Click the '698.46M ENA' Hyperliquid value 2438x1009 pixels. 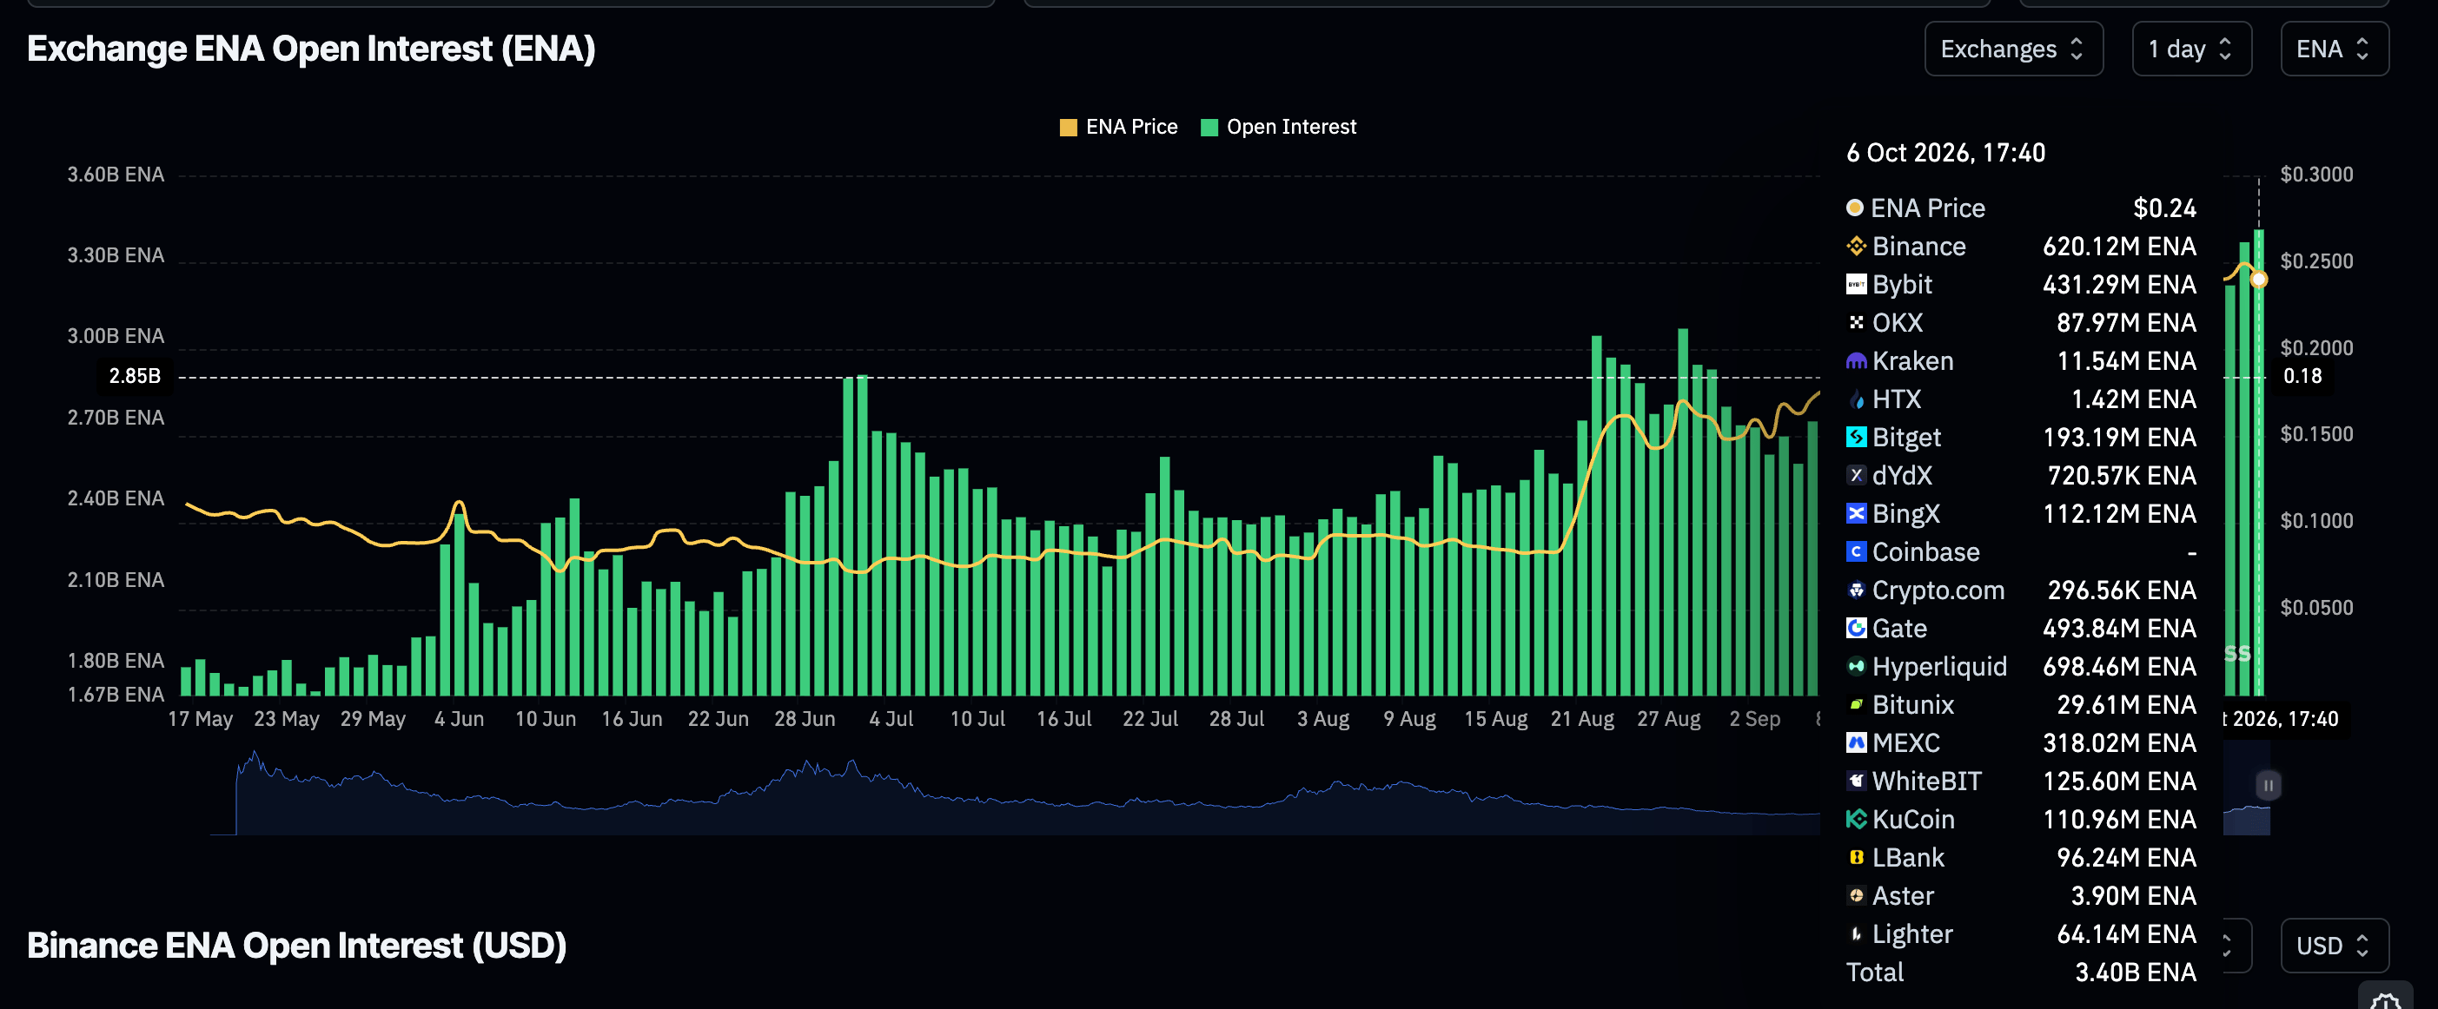(2119, 666)
